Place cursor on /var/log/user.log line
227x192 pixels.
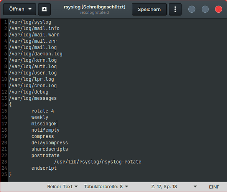tap(33, 73)
